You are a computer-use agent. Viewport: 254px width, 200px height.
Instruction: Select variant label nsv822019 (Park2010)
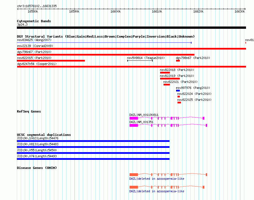(177, 76)
